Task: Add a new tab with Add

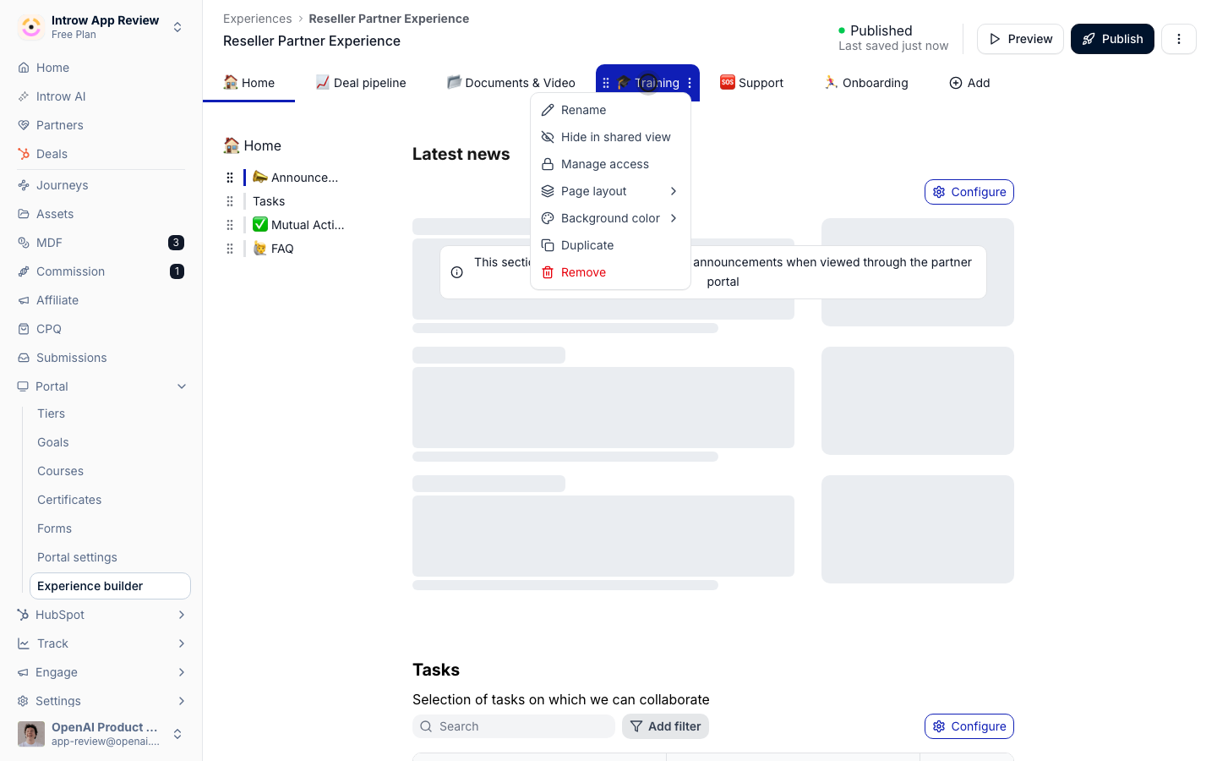Action: [969, 83]
